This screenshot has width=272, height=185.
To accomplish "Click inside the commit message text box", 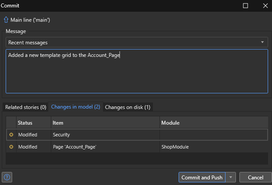I will click(137, 72).
